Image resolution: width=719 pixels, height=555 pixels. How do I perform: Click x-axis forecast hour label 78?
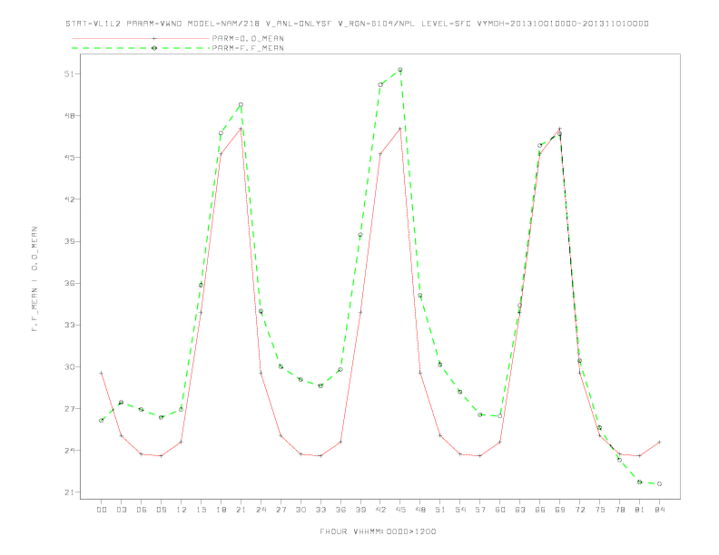click(x=619, y=510)
